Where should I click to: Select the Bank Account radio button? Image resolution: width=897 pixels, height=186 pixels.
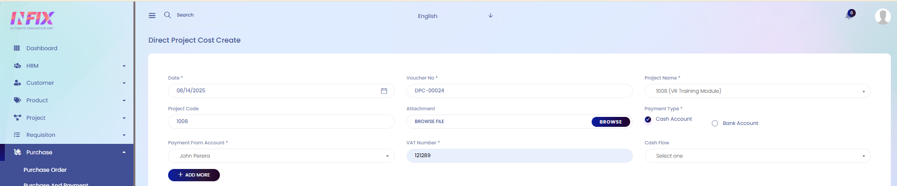click(x=715, y=124)
